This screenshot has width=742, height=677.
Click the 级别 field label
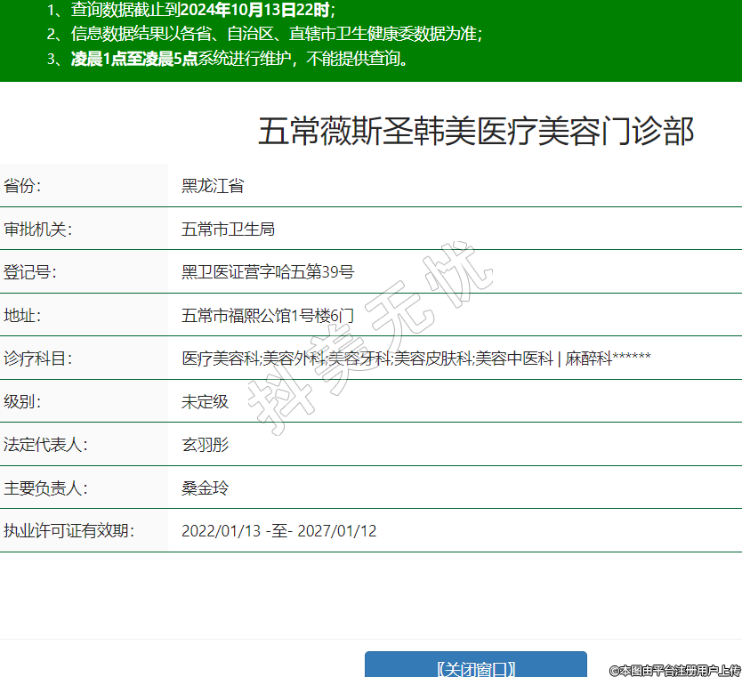click(x=23, y=401)
